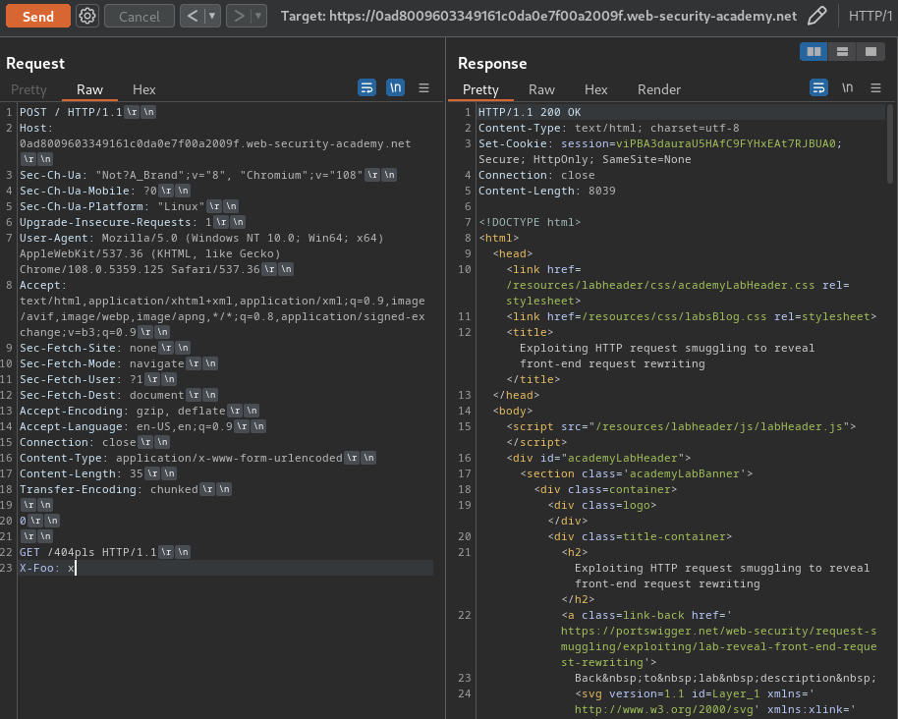Switch Response panel to Hex tab
The image size is (898, 719).
pyautogui.click(x=595, y=89)
